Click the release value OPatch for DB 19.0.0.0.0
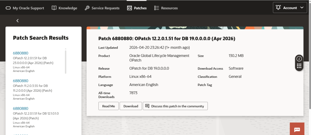311x135 pixels. click(x=149, y=68)
